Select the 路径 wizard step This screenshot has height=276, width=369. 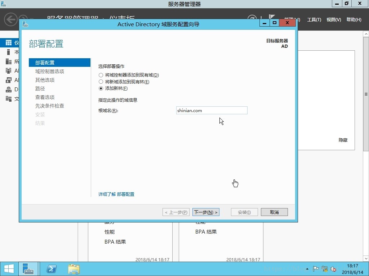click(40, 88)
